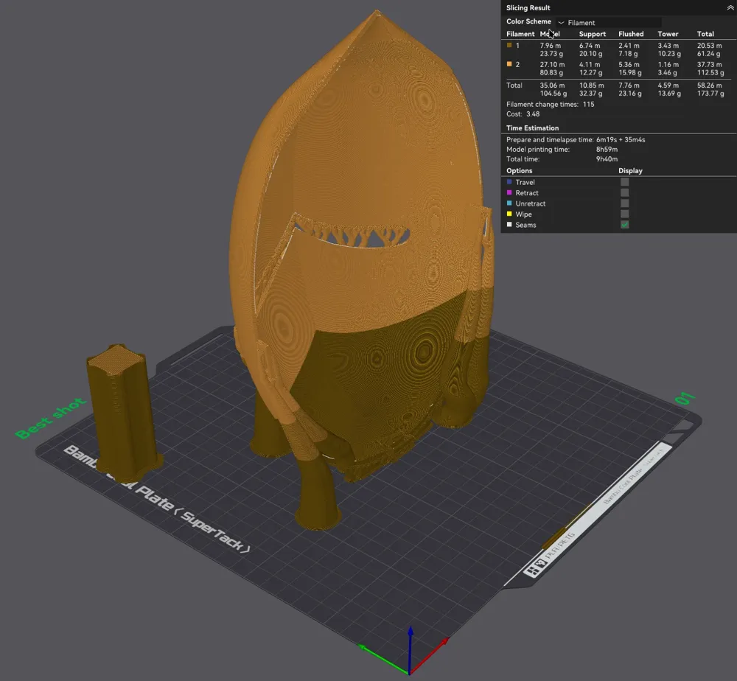
Task: Click the green plate number 01 label
Action: tap(685, 399)
